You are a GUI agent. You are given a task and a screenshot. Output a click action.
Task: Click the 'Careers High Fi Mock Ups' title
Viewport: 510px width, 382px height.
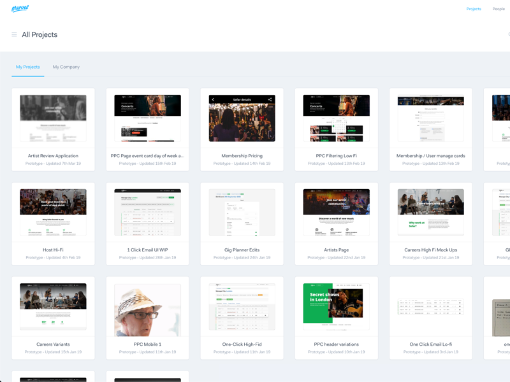point(431,250)
